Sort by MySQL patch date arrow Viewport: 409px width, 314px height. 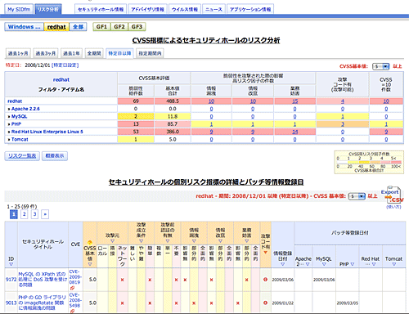(x=324, y=264)
